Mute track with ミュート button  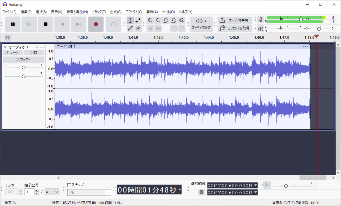[13, 53]
